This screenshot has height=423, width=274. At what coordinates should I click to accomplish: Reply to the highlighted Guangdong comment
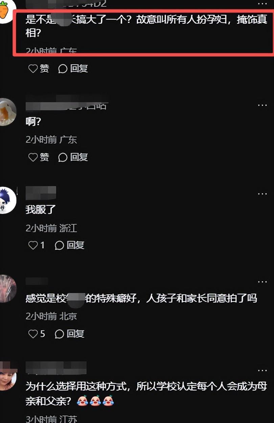pos(73,69)
